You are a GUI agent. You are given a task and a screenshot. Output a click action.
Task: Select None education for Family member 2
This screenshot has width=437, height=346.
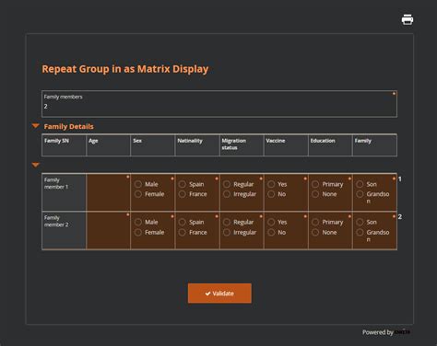click(315, 233)
